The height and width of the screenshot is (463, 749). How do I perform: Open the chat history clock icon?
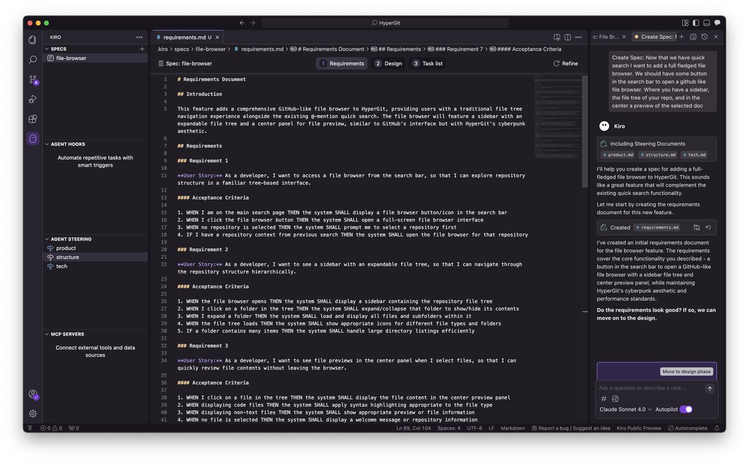[704, 37]
